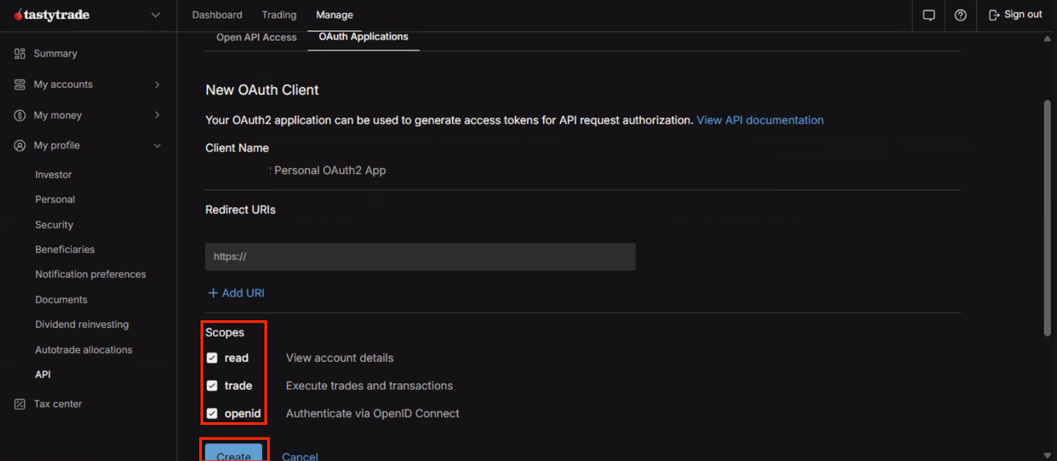Open the Investor profile page
Screen dimensions: 1057x461
coord(54,175)
